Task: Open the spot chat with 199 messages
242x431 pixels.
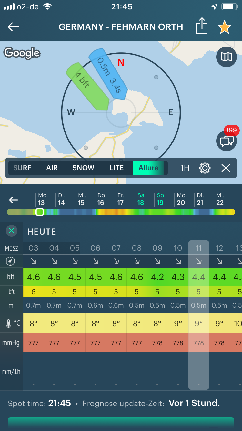Action: click(227, 141)
